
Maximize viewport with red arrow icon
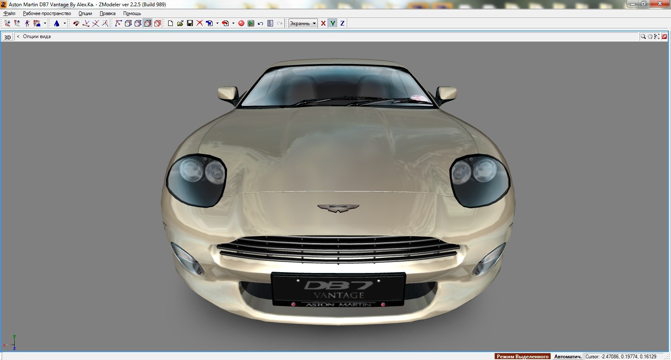[664, 37]
